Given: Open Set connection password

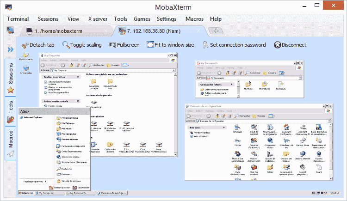Looking at the screenshot, I should 205,45.
